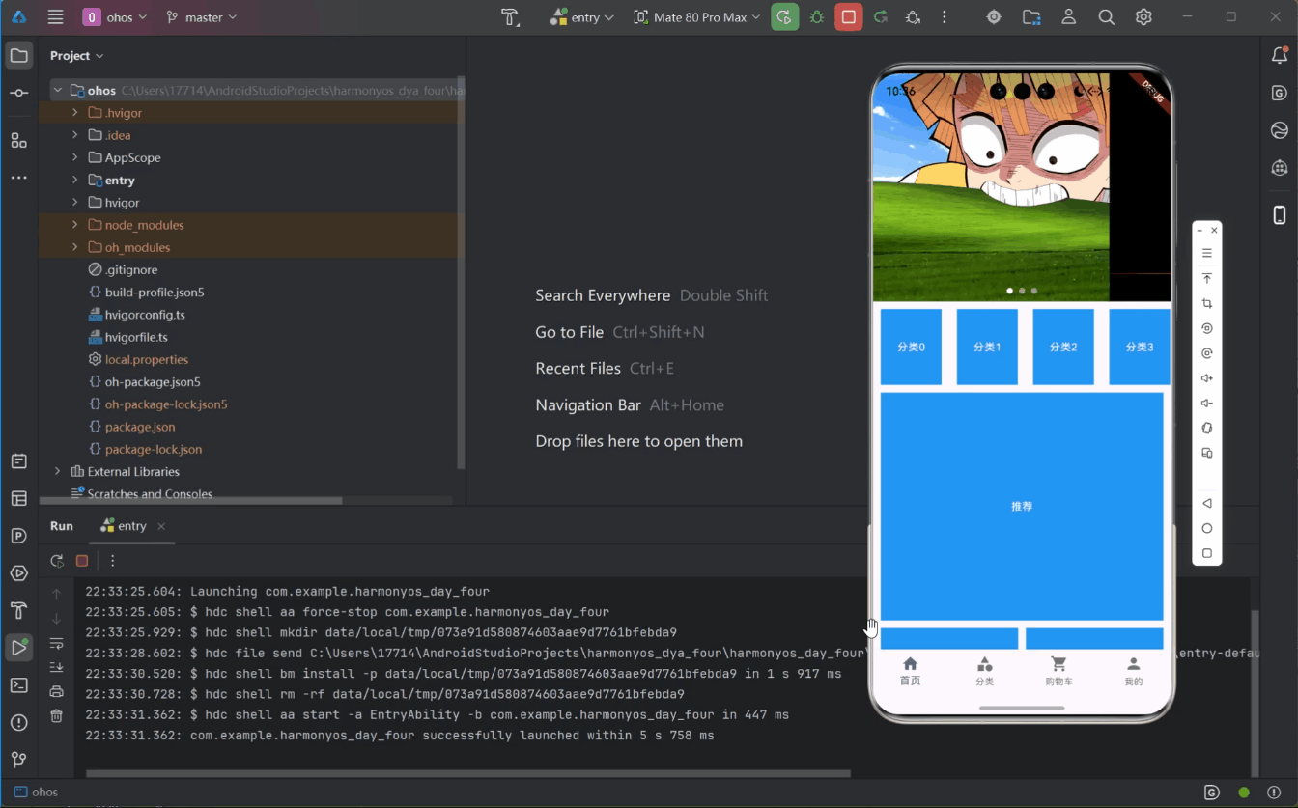The width and height of the screenshot is (1298, 808).
Task: Select build-profile.json5 in project tree
Action: [x=155, y=292]
